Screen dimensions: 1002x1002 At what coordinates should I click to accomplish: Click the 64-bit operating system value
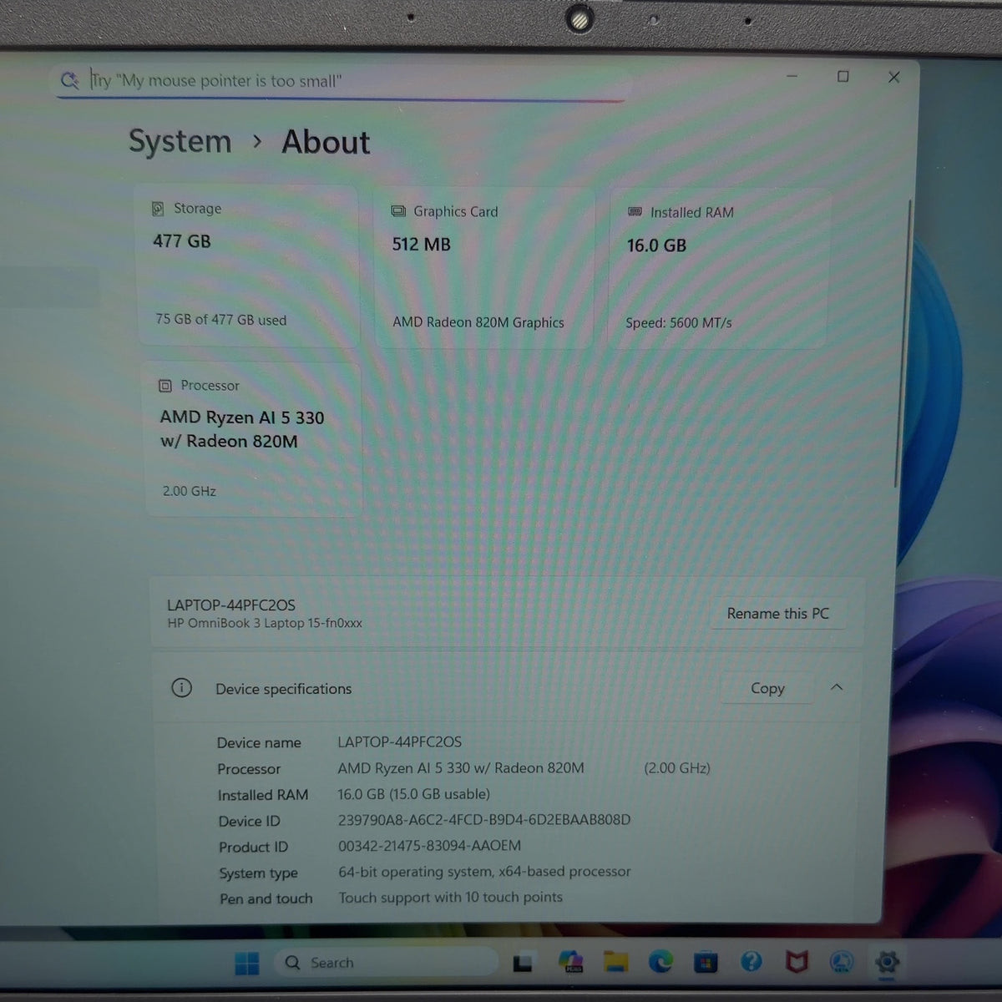click(484, 872)
